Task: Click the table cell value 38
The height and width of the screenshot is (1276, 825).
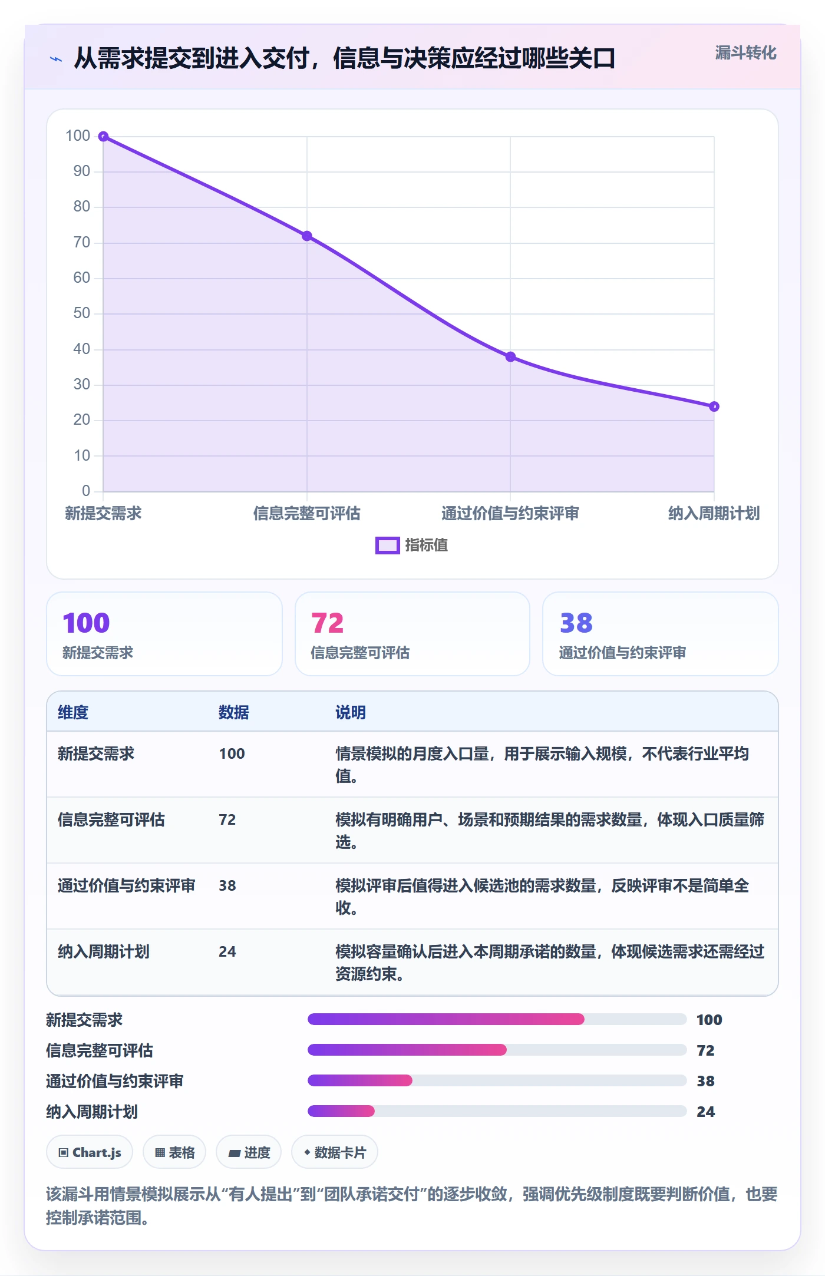Action: (x=227, y=886)
